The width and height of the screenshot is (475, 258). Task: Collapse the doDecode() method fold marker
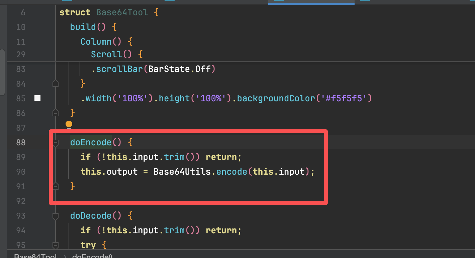coord(56,216)
